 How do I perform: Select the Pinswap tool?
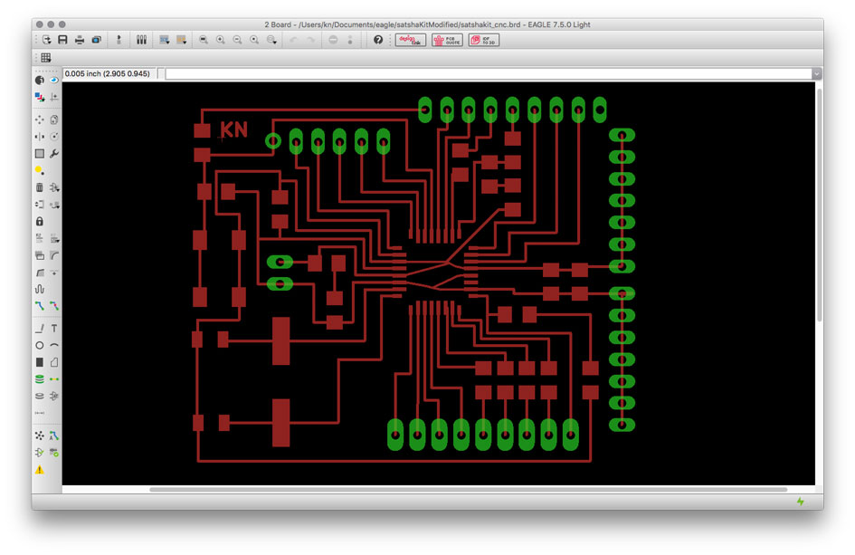pos(39,205)
